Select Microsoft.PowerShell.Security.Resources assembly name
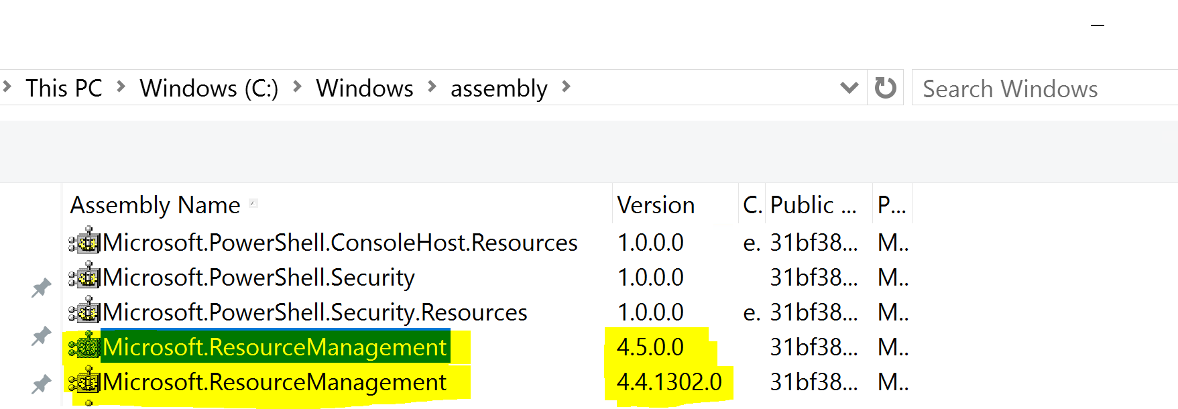The image size is (1178, 409). [x=315, y=312]
